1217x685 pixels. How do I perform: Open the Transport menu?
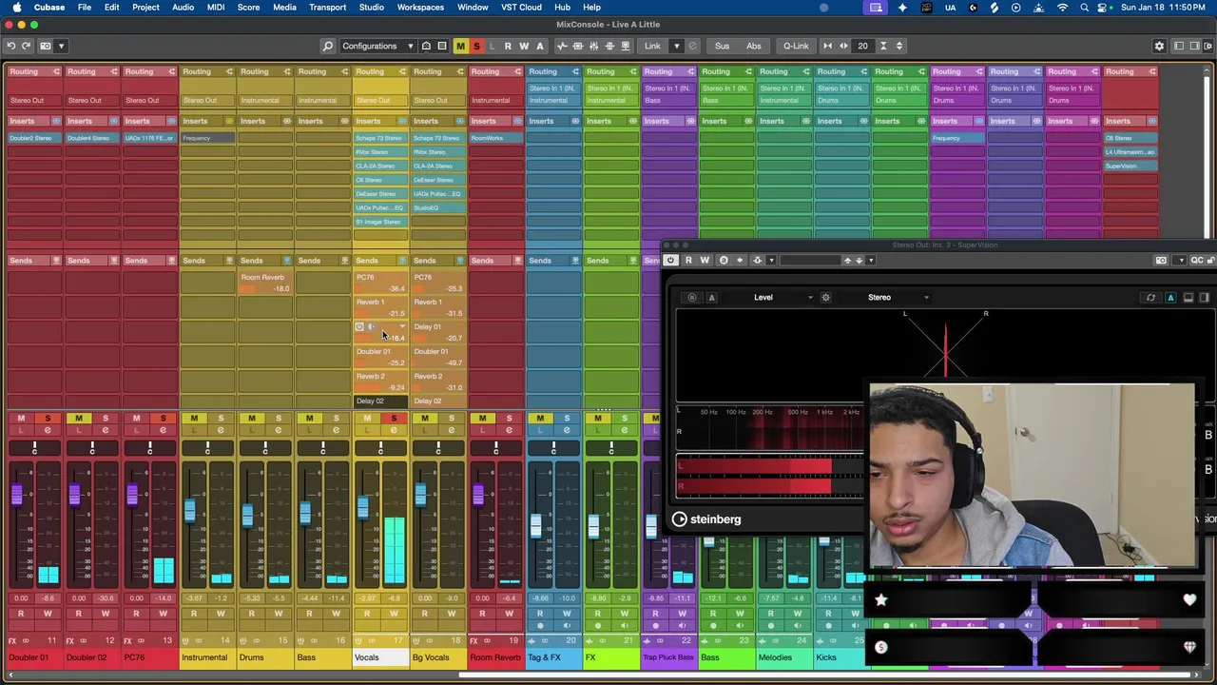327,8
